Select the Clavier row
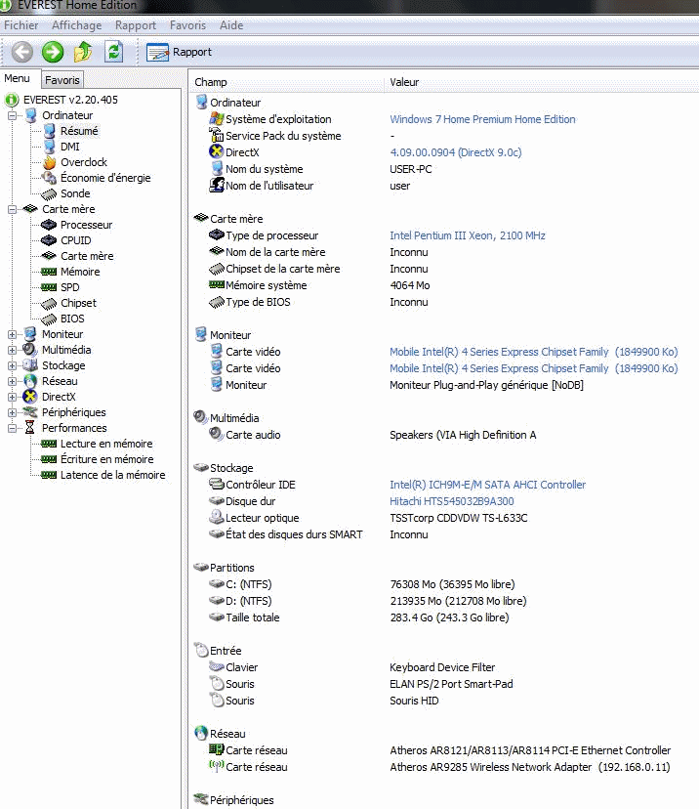This screenshot has width=699, height=809. click(x=443, y=667)
